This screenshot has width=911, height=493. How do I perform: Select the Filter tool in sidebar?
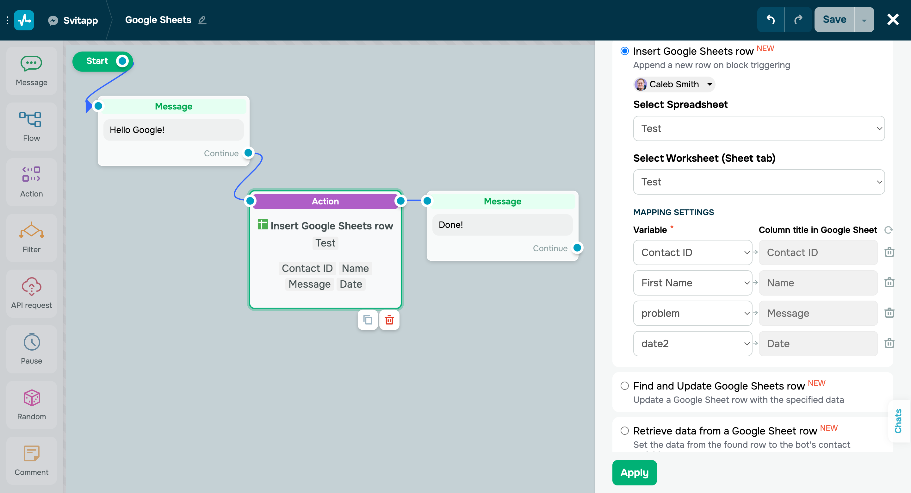point(31,238)
